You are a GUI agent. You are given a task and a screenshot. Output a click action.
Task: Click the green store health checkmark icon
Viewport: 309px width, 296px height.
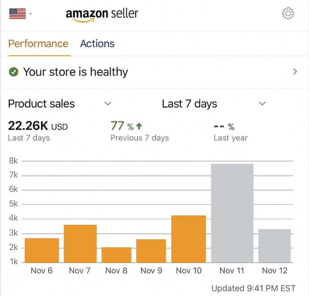pos(13,72)
